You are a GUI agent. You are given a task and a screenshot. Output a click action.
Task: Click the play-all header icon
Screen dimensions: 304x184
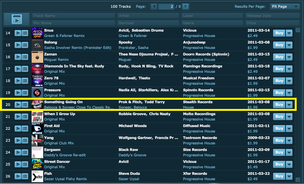(17, 19)
